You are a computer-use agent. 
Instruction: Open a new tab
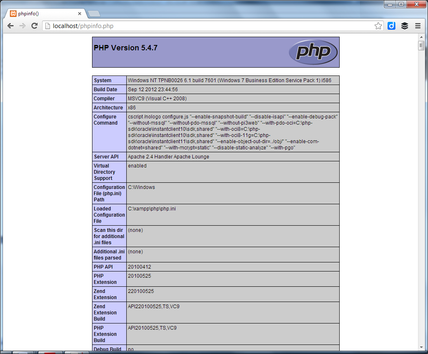coord(94,14)
